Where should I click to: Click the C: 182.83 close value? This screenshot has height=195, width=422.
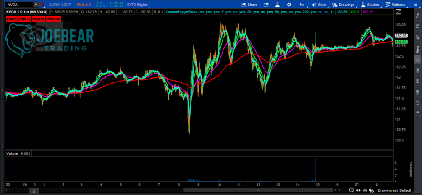143,12
